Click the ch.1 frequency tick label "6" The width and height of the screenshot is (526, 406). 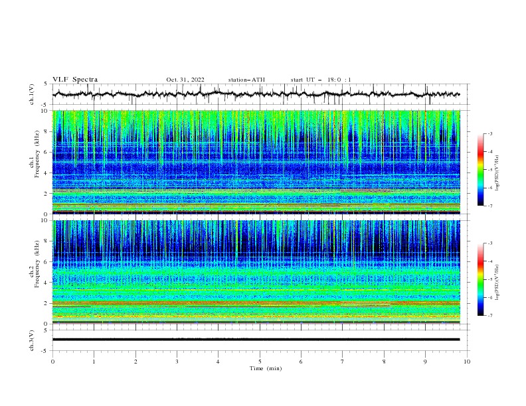click(46, 153)
